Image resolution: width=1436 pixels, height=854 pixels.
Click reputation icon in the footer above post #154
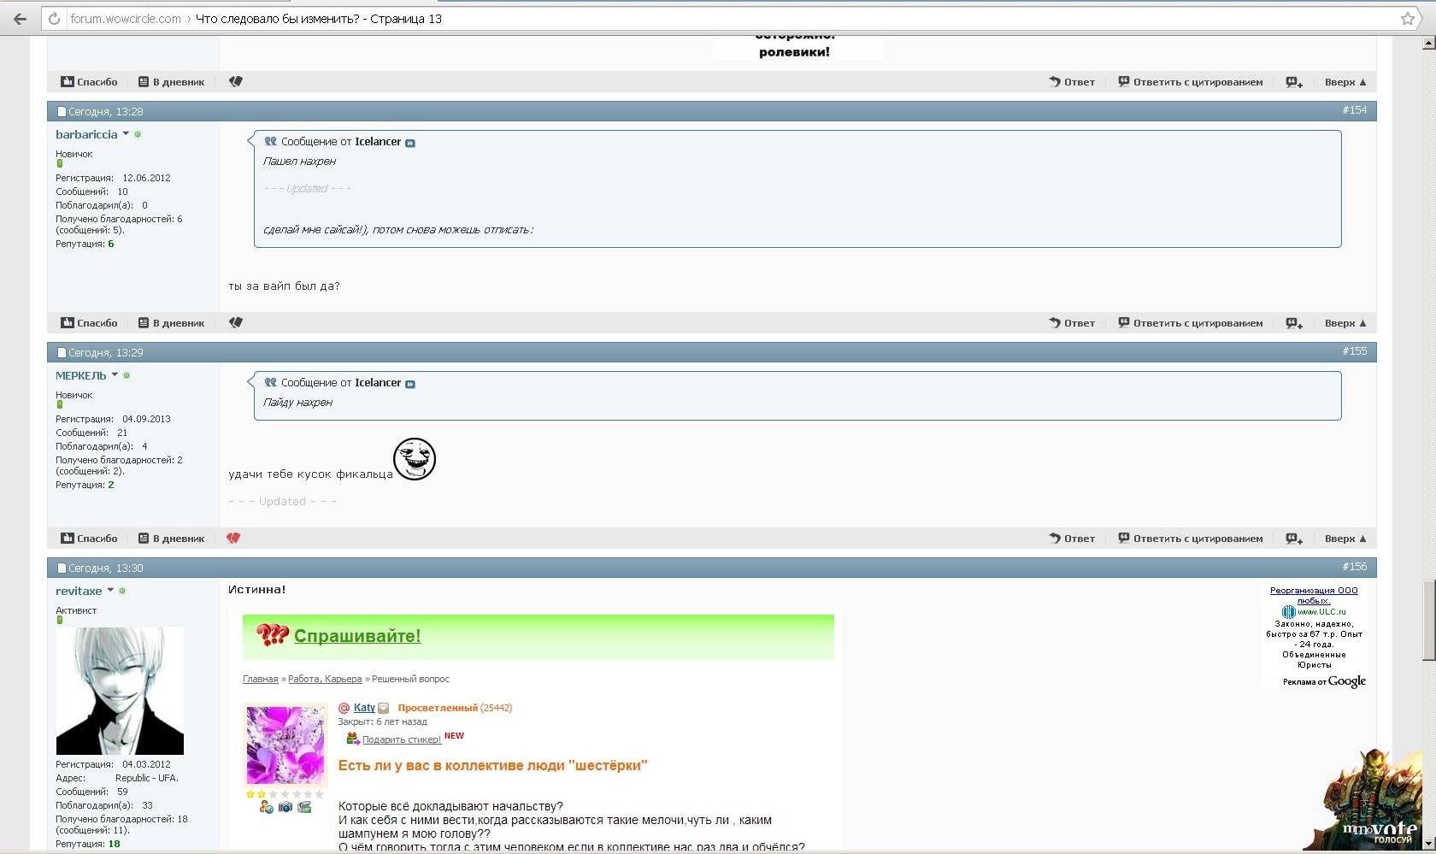tap(236, 81)
